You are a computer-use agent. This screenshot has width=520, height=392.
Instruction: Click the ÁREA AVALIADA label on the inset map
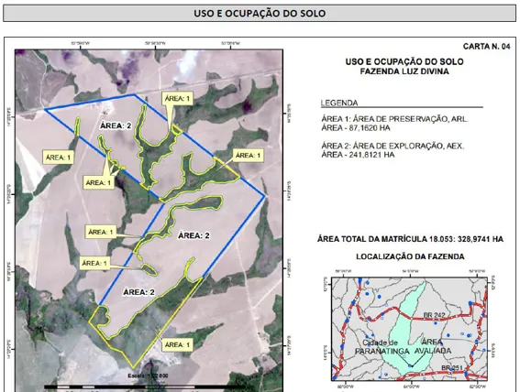pos(432,346)
